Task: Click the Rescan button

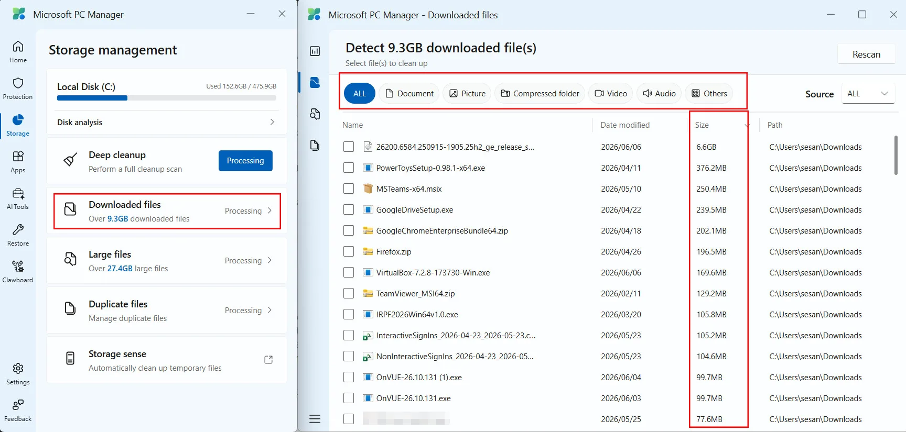Action: (866, 54)
